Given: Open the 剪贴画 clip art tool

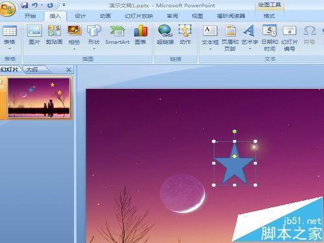Looking at the screenshot, I should [54, 34].
